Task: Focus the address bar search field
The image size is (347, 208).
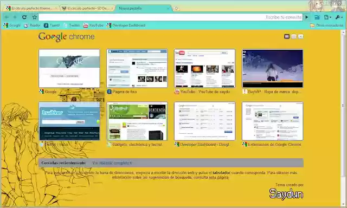Action: [170, 17]
